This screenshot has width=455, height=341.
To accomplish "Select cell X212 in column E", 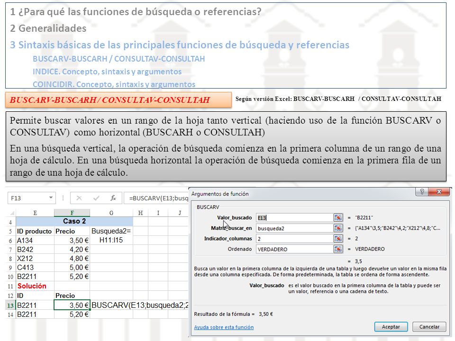I will [35, 259].
